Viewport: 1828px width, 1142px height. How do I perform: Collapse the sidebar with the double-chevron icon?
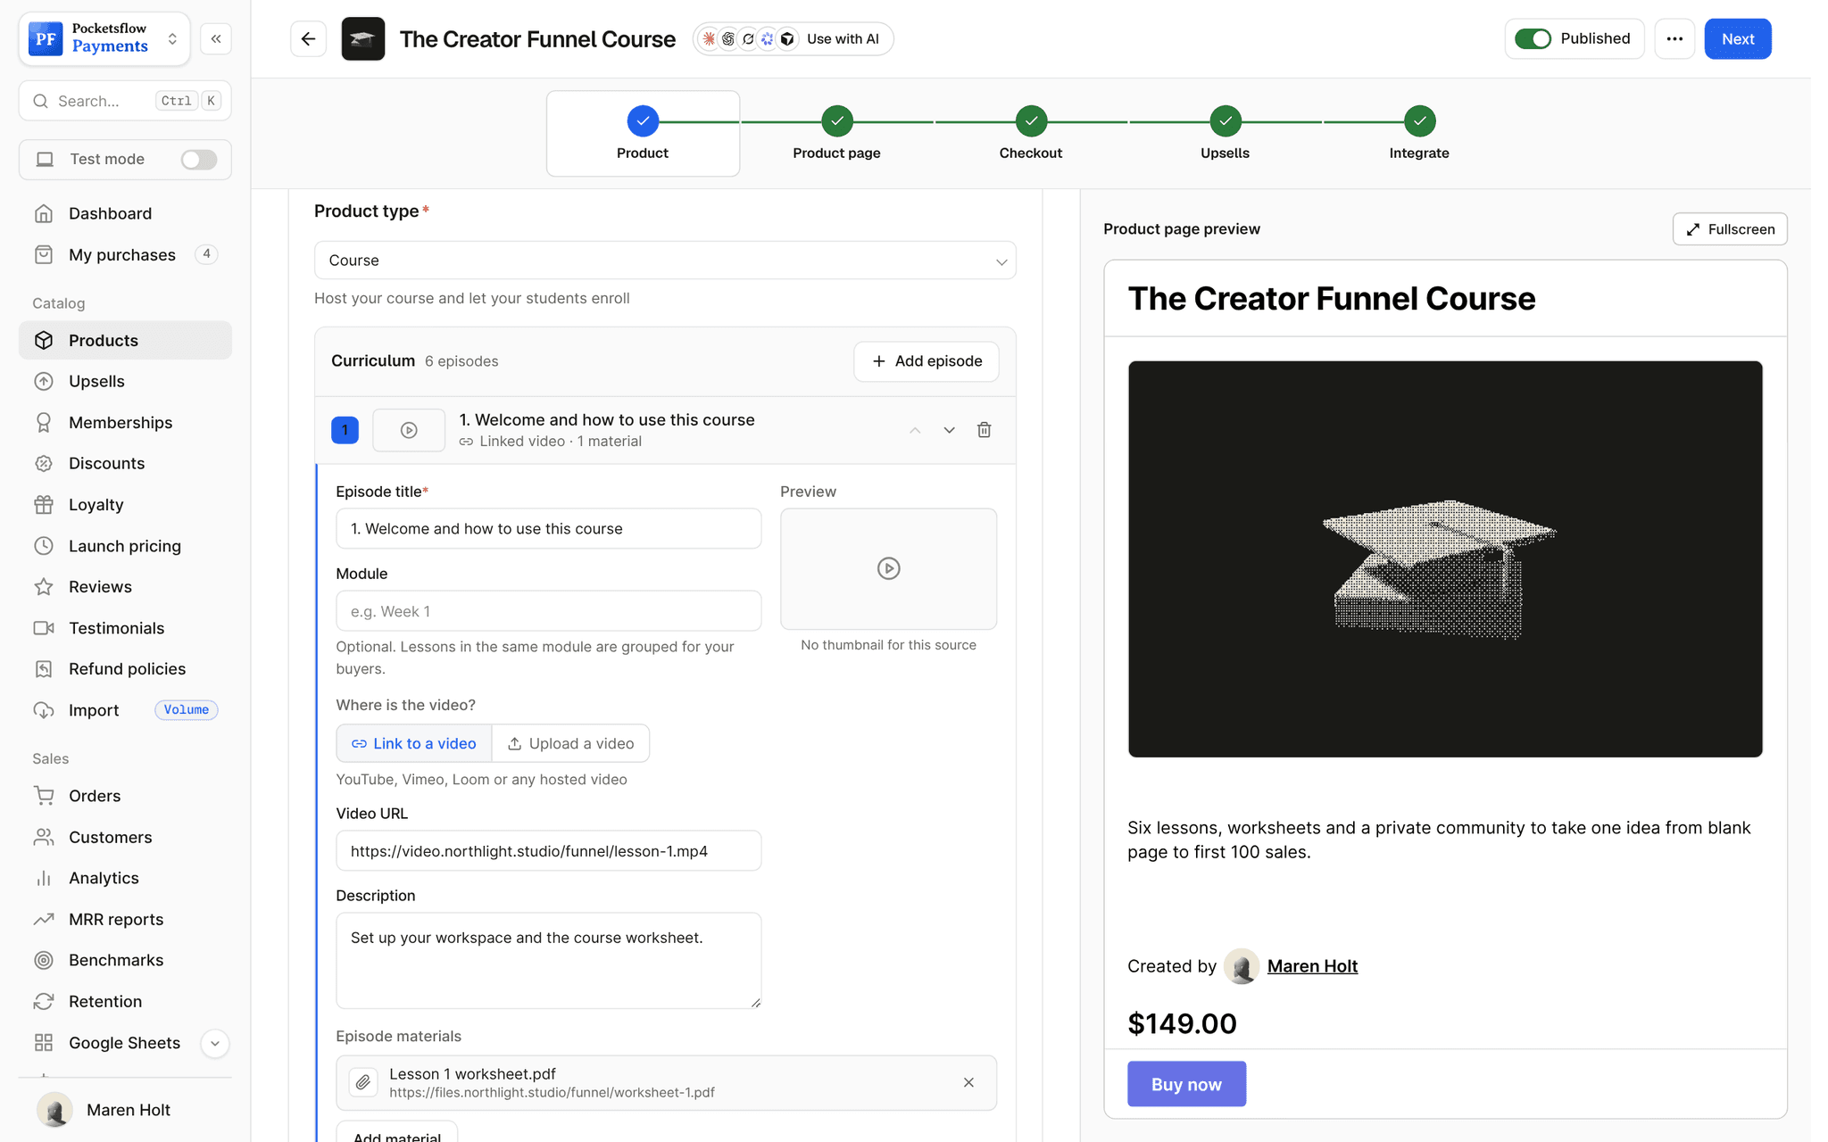[216, 39]
